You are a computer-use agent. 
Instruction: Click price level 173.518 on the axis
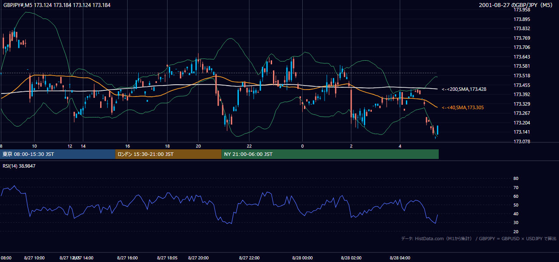coord(522,76)
